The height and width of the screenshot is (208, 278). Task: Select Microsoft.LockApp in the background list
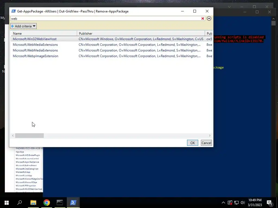[24, 175]
